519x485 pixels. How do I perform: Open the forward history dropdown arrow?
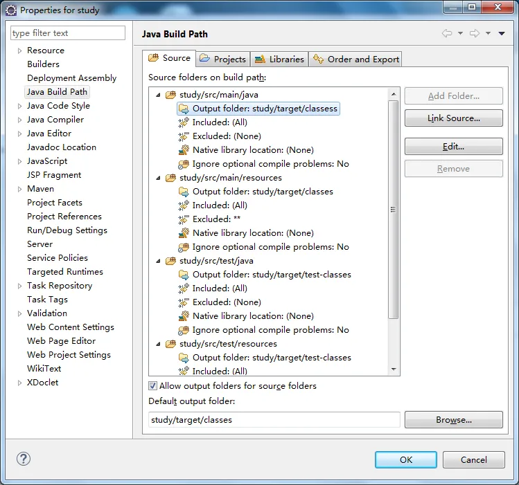click(x=489, y=33)
